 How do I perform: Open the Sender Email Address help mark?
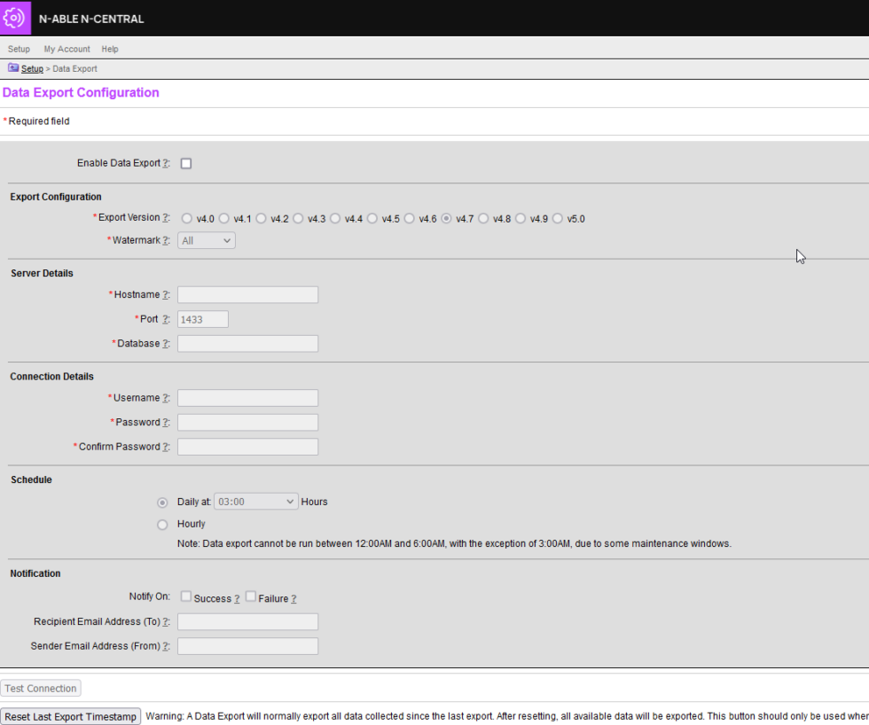coord(165,646)
